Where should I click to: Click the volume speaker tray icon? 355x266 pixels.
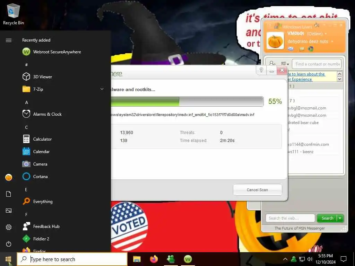(x=310, y=259)
